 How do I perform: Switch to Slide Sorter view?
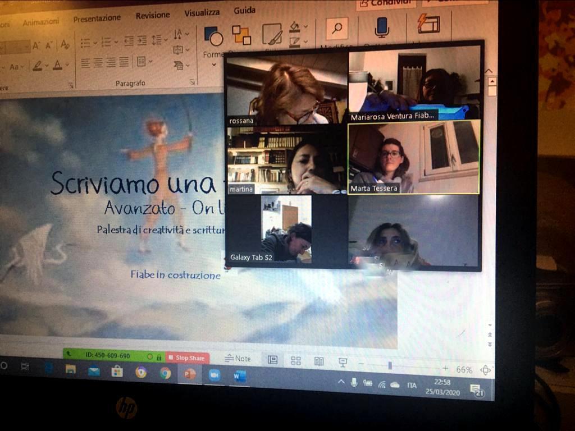point(296,361)
